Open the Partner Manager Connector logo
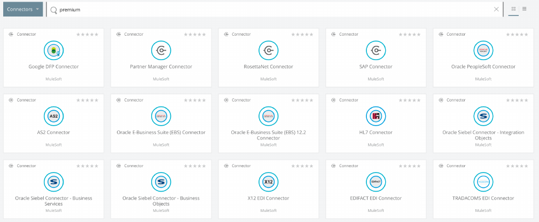539x222 pixels. tap(161, 51)
